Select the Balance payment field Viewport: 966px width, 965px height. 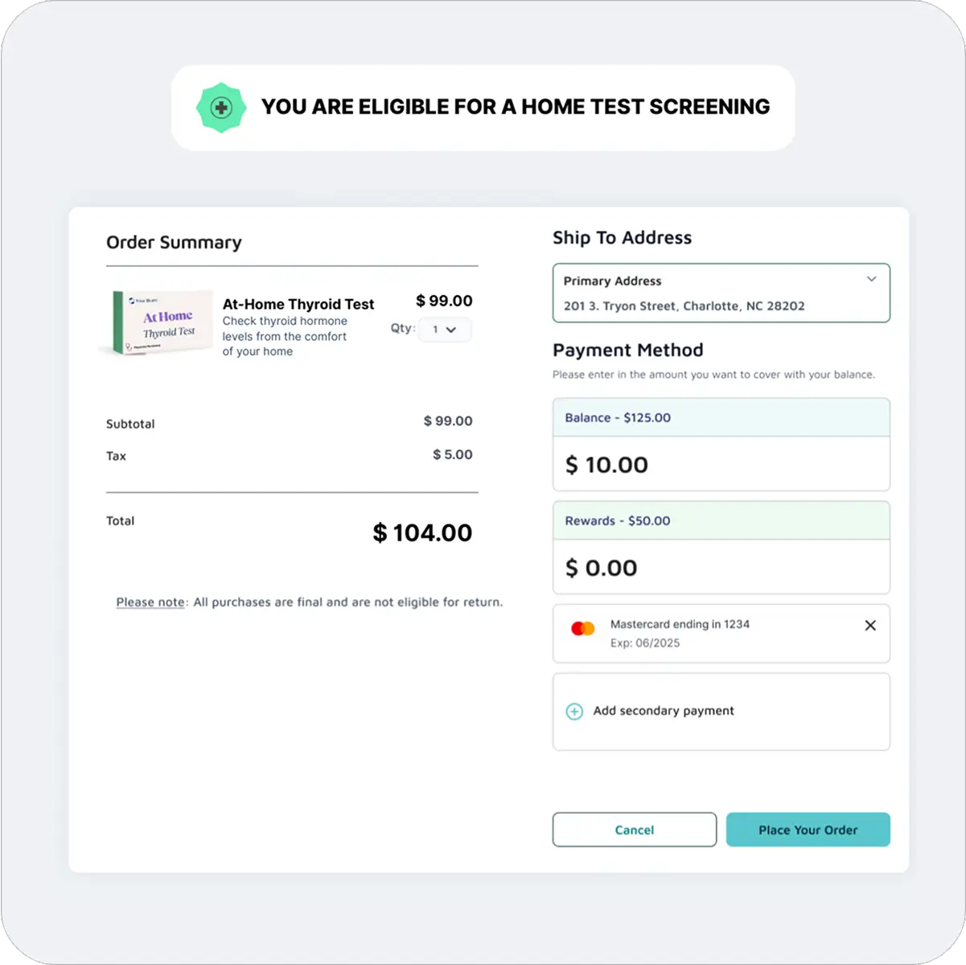[x=721, y=465]
